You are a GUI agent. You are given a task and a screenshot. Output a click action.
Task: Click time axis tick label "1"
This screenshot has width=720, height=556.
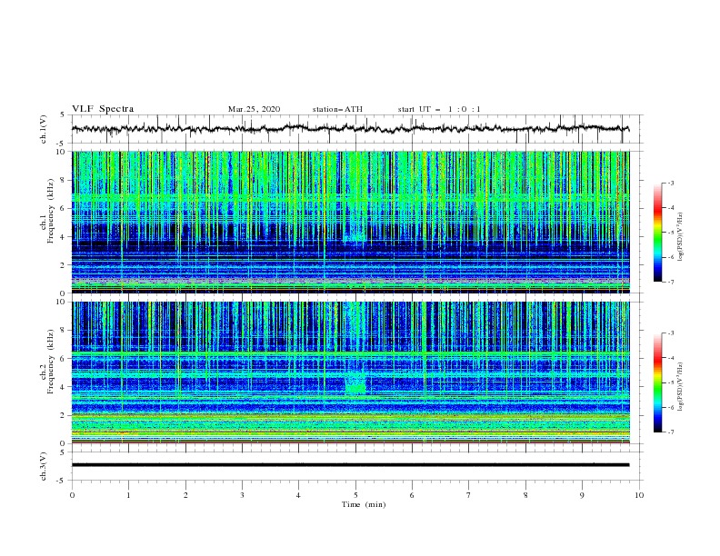point(128,495)
